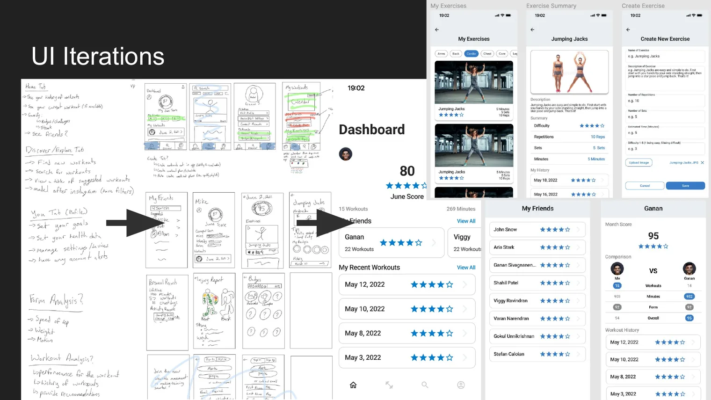The image size is (711, 400).
Task: Click the 10 Reps value in Summary
Action: 597,137
